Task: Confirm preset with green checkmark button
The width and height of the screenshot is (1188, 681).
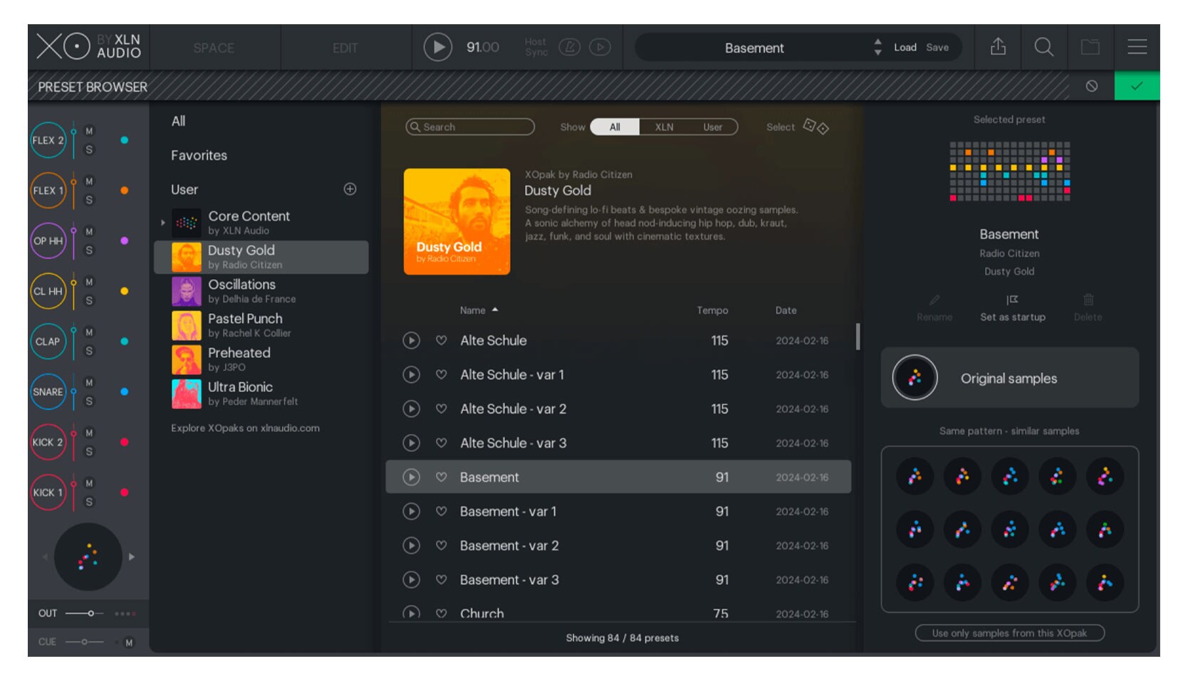Action: click(x=1136, y=86)
